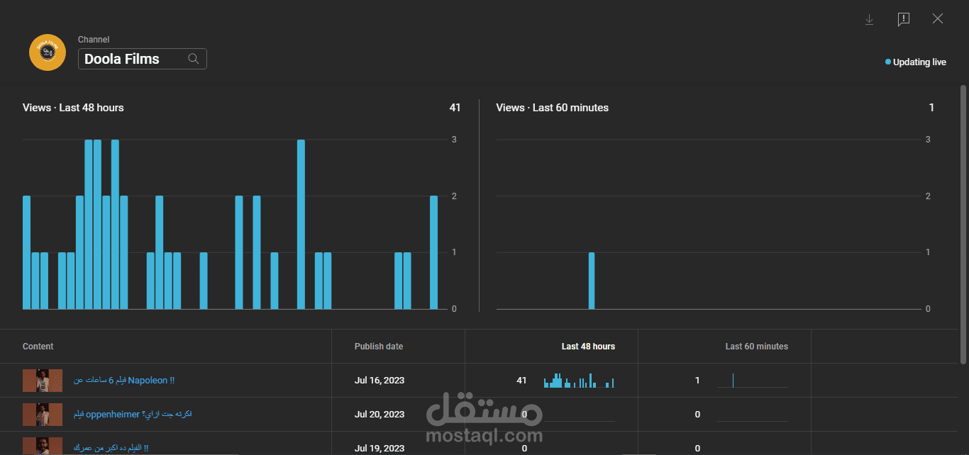This screenshot has height=455, width=969.
Task: Click the oppenheimer video thumbnail
Action: click(43, 415)
